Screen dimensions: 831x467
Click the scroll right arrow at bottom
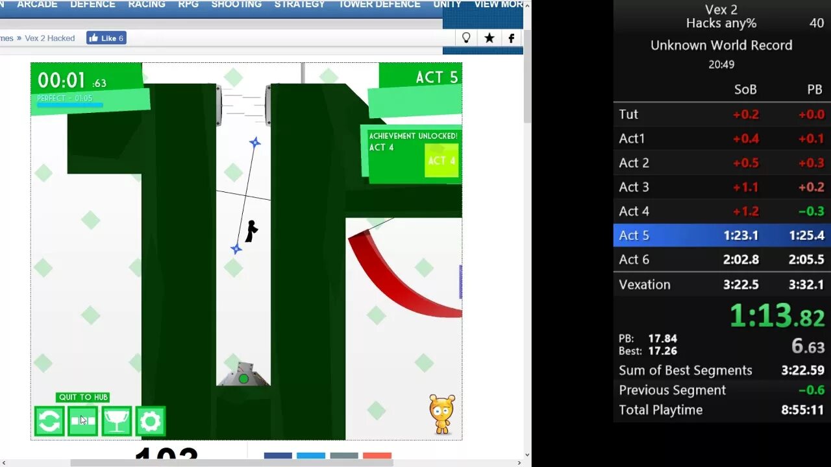pos(519,462)
